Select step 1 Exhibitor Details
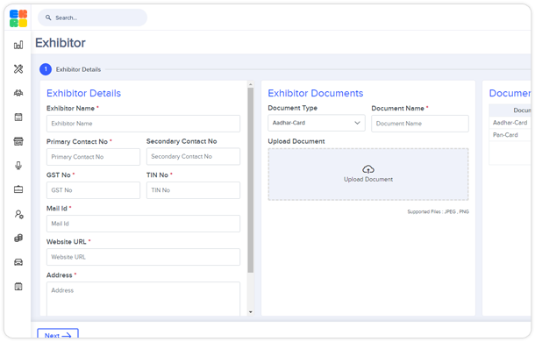 coord(70,69)
